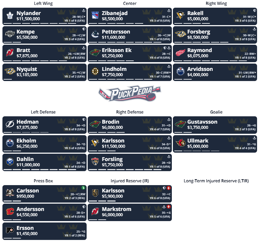Click the red injury cross on Markstrom card
Screen dimensions: 263x241
169,207
